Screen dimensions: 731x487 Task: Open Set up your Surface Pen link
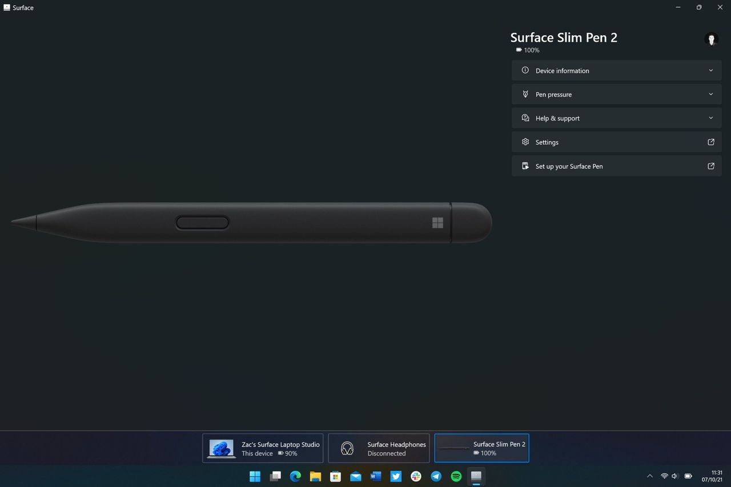(x=616, y=166)
